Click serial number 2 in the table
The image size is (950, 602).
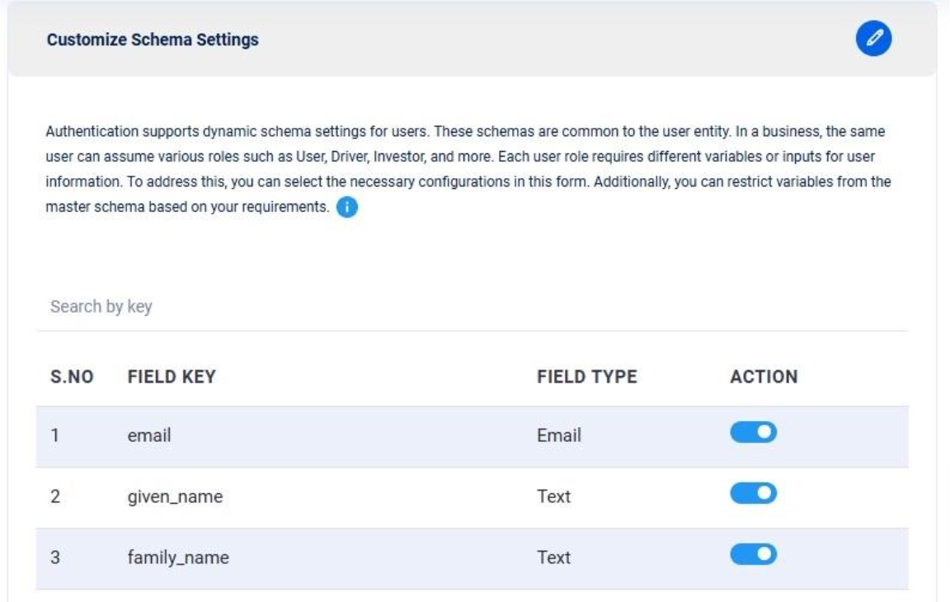click(x=54, y=497)
